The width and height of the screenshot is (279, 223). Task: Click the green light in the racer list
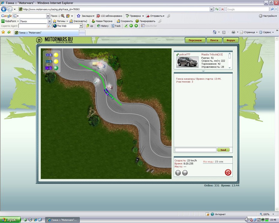[x=56, y=68]
